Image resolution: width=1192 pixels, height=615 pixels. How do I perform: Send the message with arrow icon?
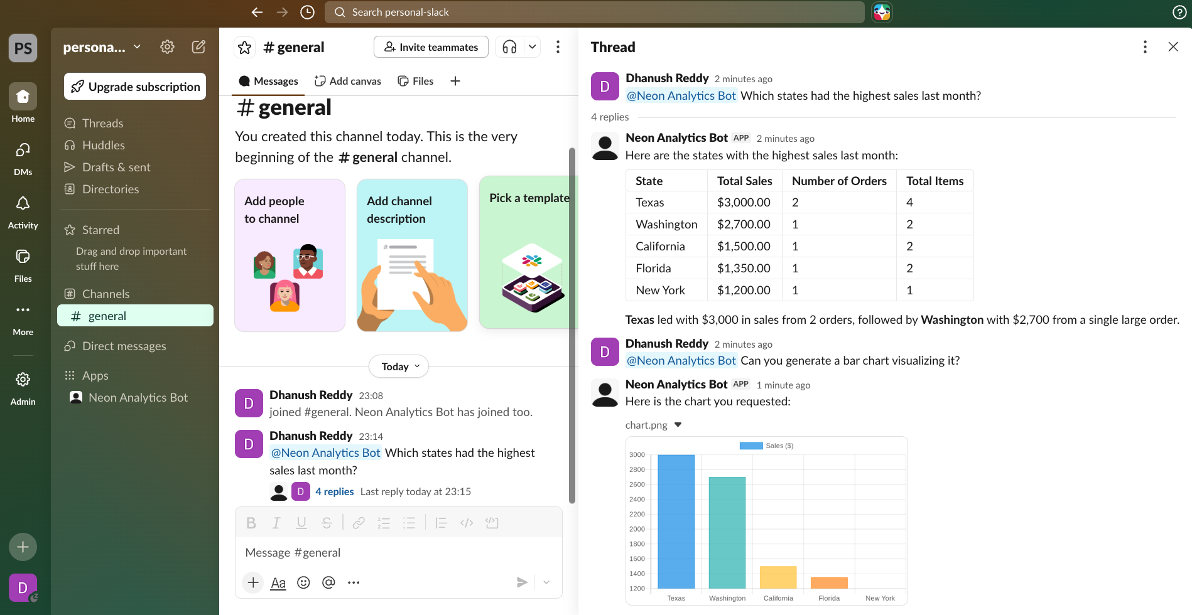click(x=522, y=582)
